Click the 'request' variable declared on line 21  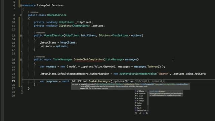coord(51,67)
